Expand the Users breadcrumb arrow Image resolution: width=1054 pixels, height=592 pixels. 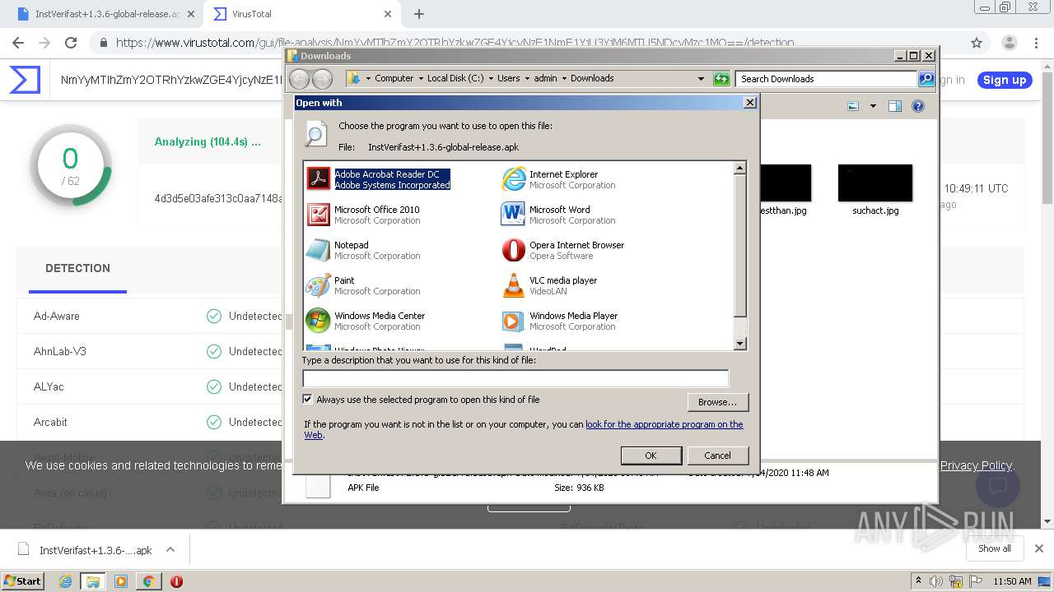click(527, 79)
